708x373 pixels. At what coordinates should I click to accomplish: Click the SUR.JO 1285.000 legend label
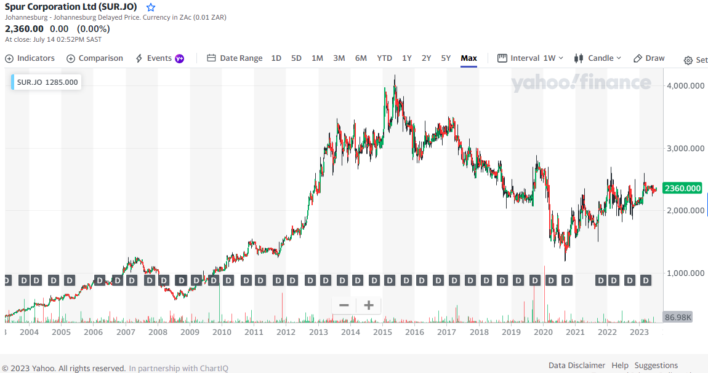point(47,82)
